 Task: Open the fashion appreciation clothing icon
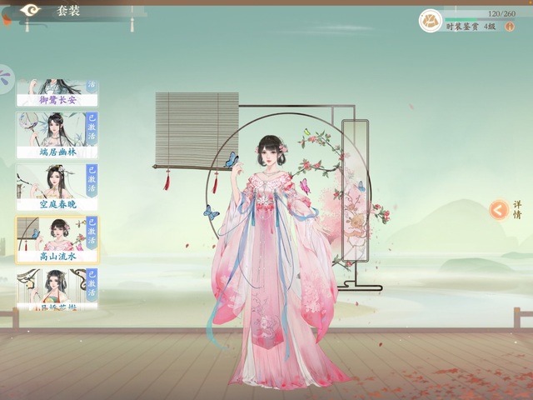pos(431,21)
